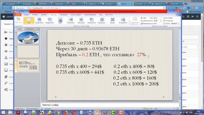204x115 pixels.
Task: Apply the 'Прорезание' (Cut) transition
Action: 39,20
